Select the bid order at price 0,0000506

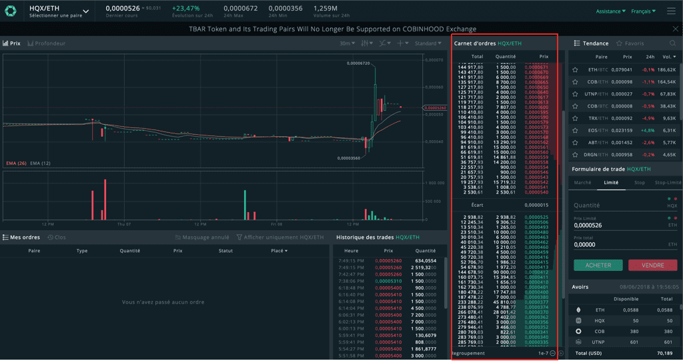pyautogui.click(x=503, y=222)
